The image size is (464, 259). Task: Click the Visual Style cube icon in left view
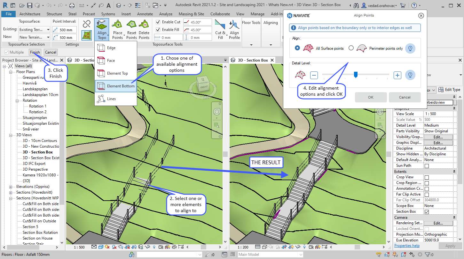pyautogui.click(x=100, y=247)
